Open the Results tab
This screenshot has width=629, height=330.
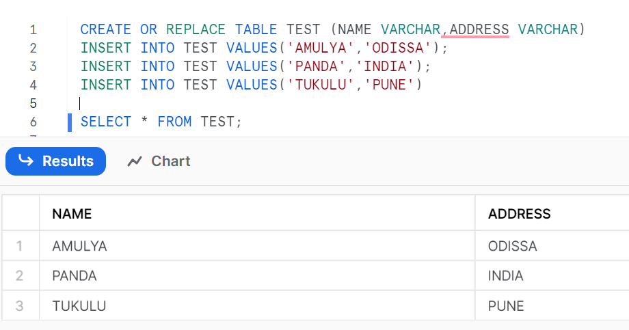pos(56,161)
